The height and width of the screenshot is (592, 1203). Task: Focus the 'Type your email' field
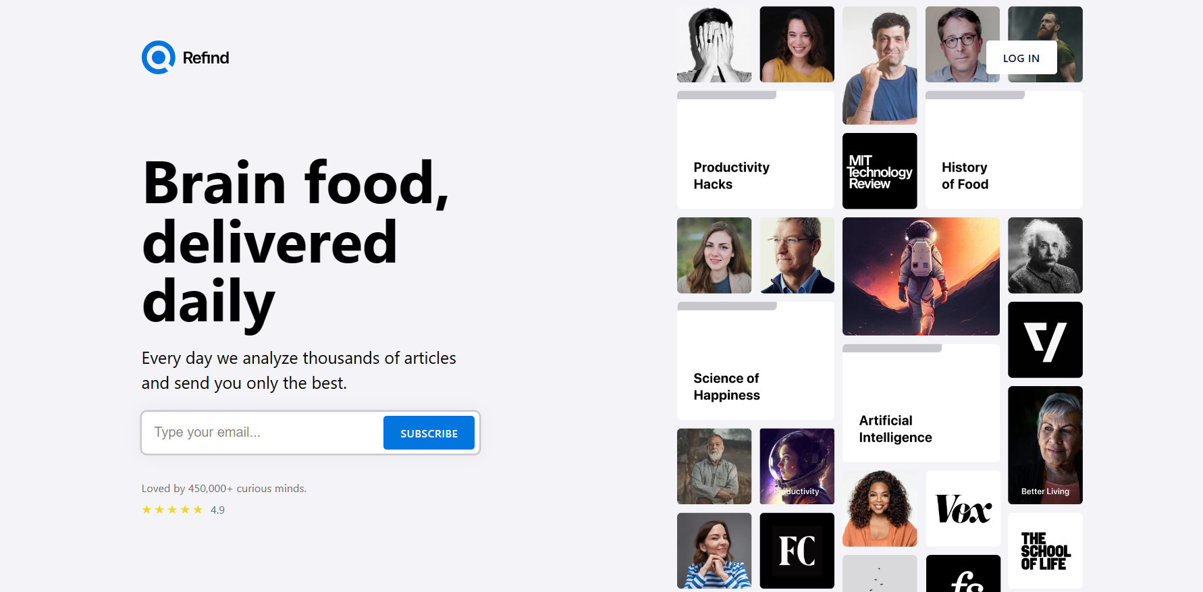(x=263, y=433)
